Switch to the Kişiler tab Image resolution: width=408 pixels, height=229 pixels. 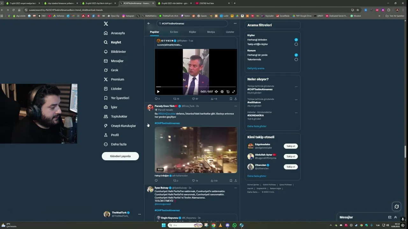(193, 32)
